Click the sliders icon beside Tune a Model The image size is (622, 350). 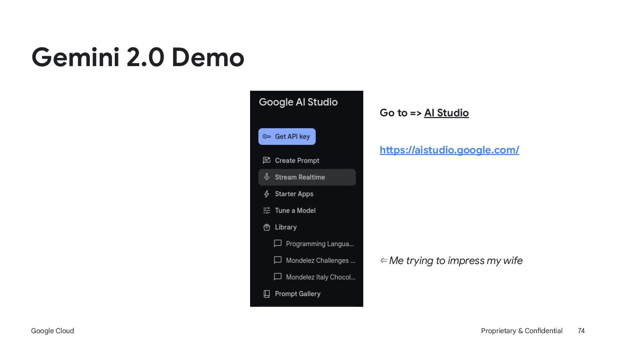point(267,210)
